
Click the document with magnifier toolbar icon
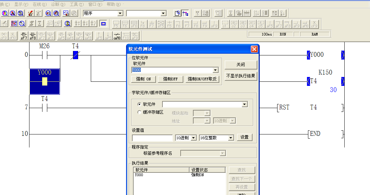pos(177,13)
